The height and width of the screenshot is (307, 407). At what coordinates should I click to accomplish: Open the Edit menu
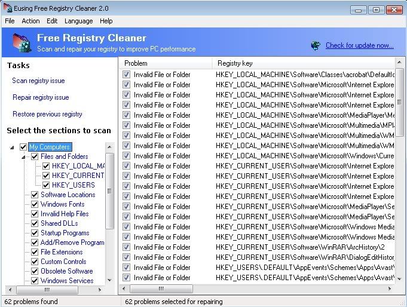tap(52, 21)
